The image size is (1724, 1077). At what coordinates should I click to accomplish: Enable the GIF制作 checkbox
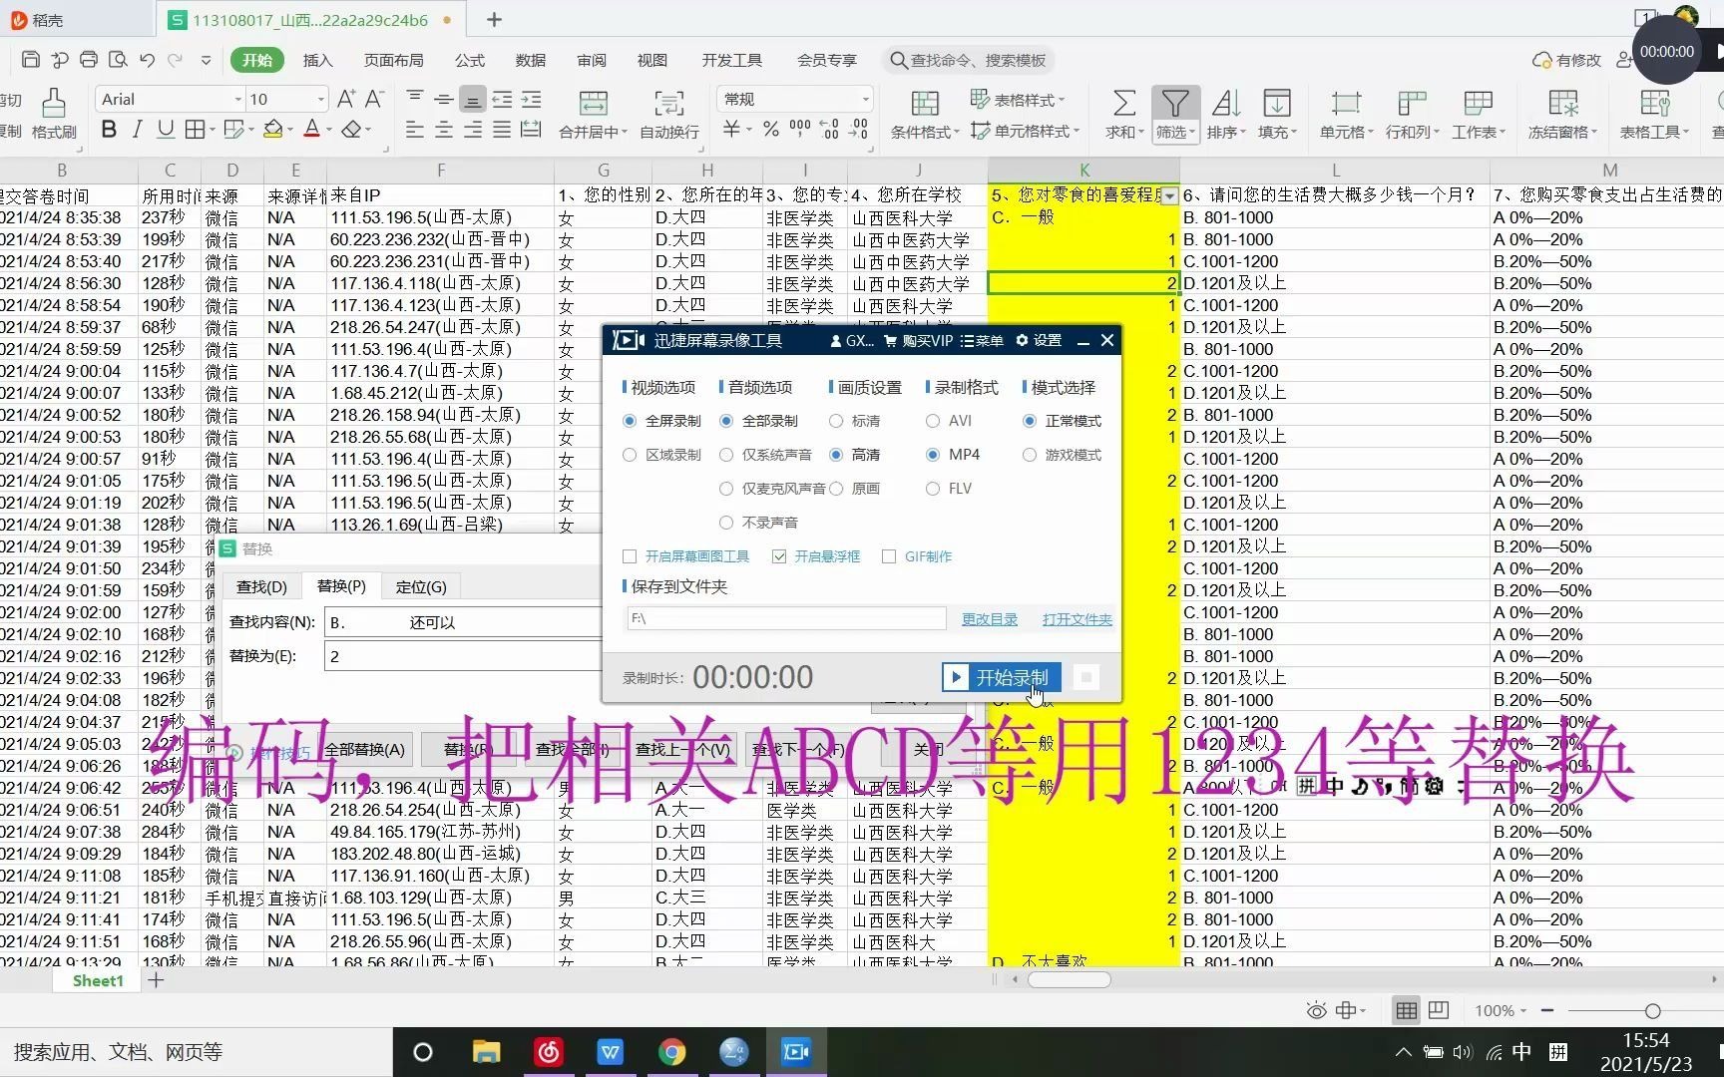click(x=889, y=556)
